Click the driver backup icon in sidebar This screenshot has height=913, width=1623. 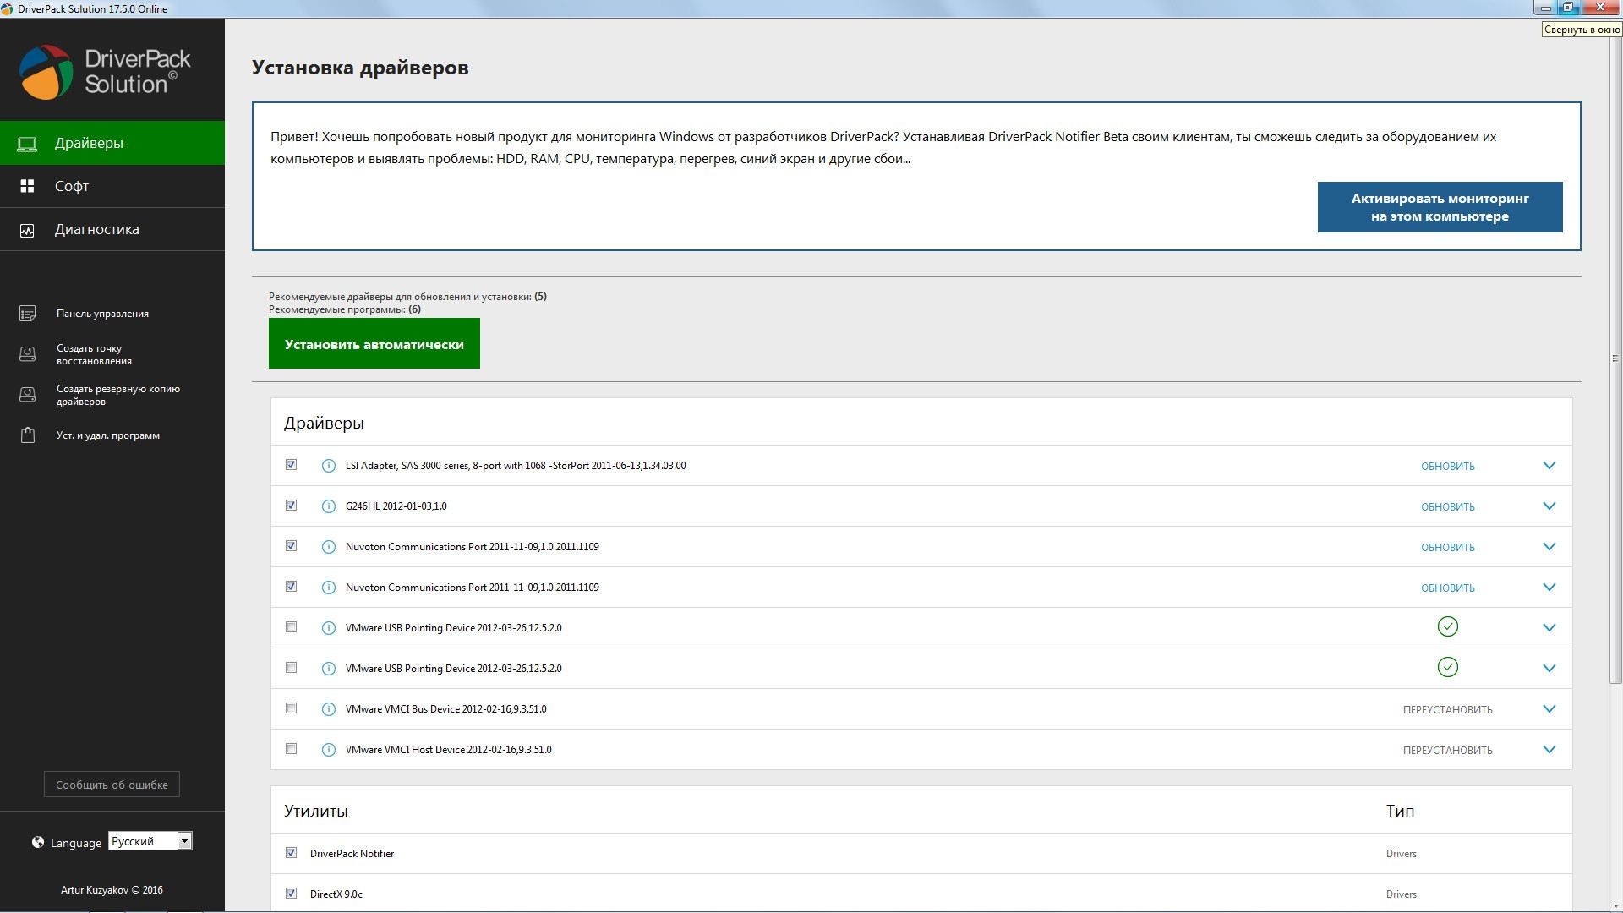tap(27, 395)
